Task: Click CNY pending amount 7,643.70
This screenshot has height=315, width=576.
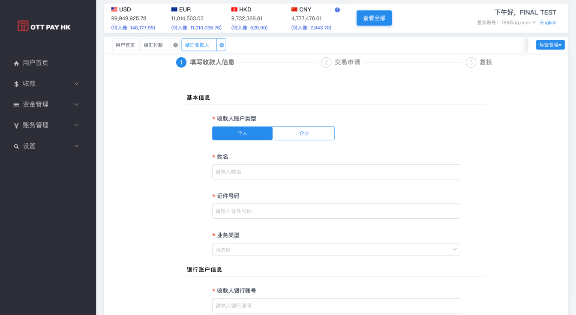Action: click(x=311, y=28)
